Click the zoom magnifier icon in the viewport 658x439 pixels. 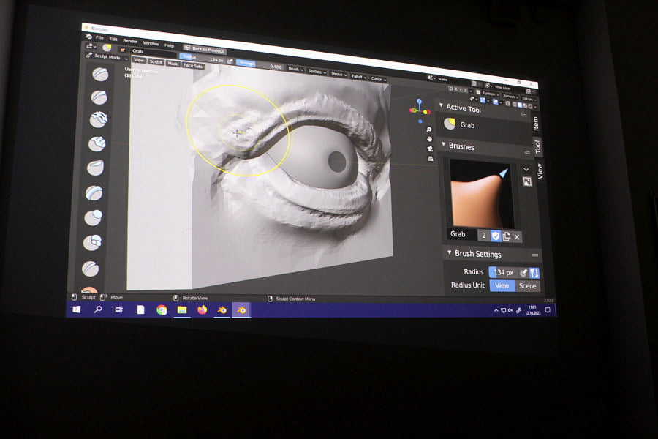click(x=428, y=130)
